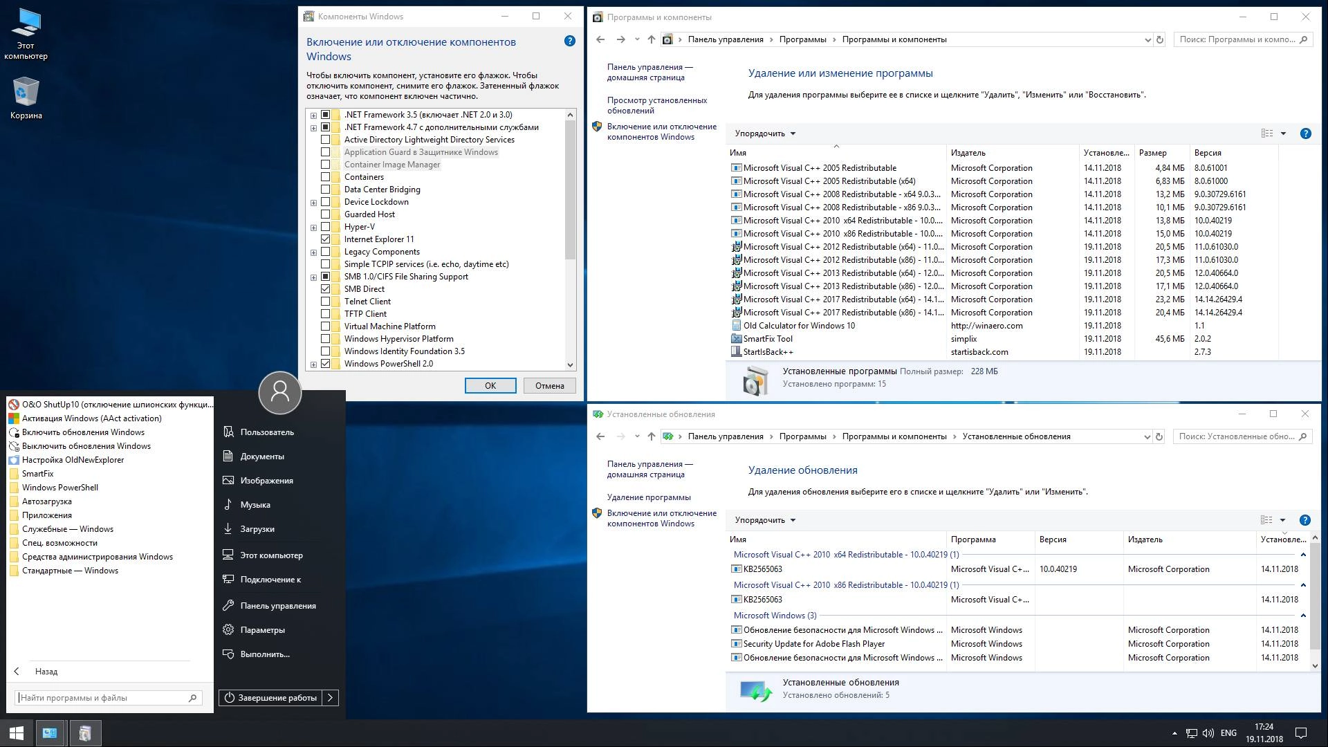
Task: Enable TFTP Client checkbox
Action: [325, 314]
